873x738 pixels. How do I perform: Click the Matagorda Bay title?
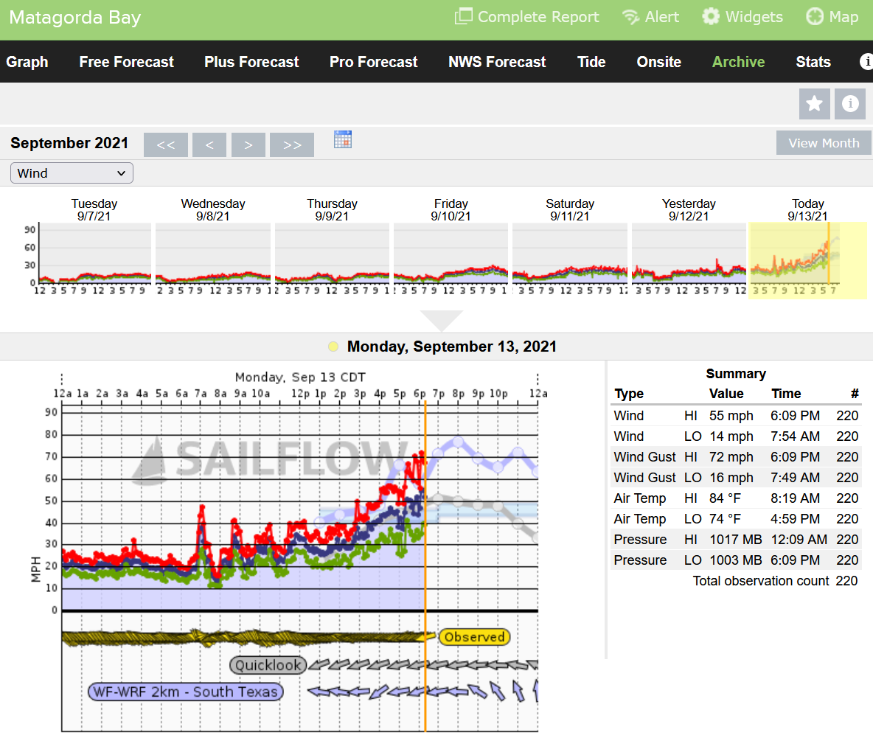tap(75, 17)
